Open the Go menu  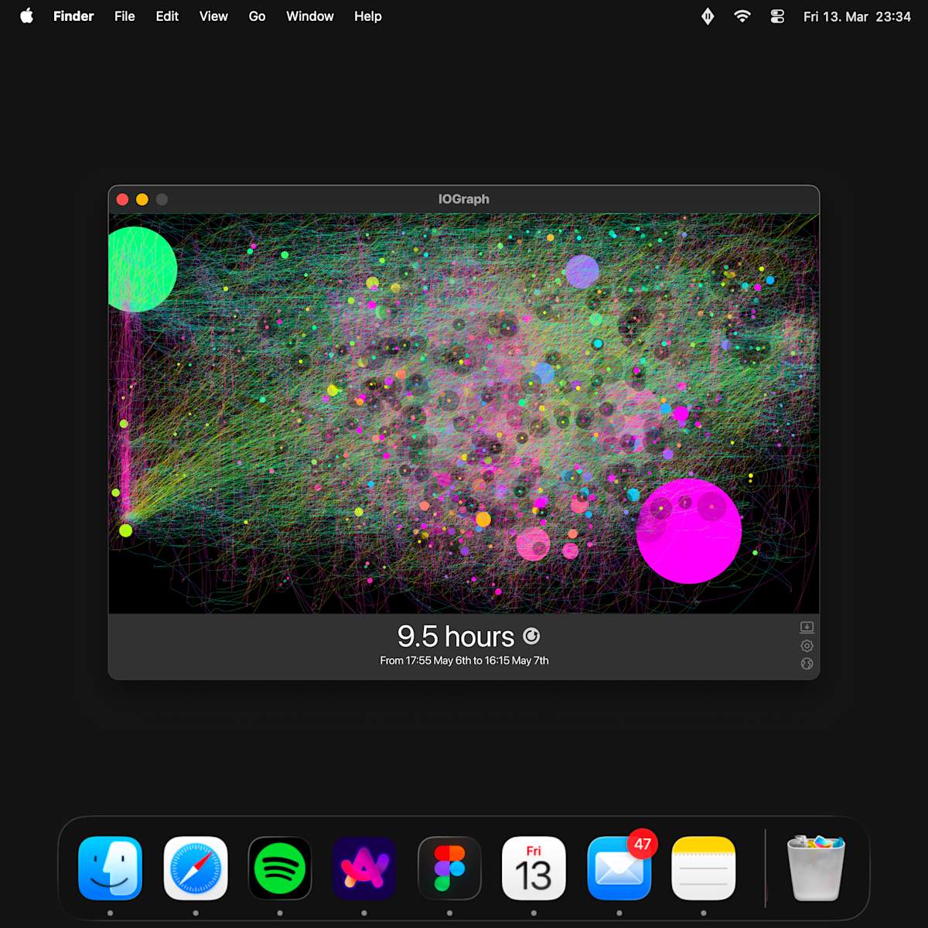click(x=258, y=16)
